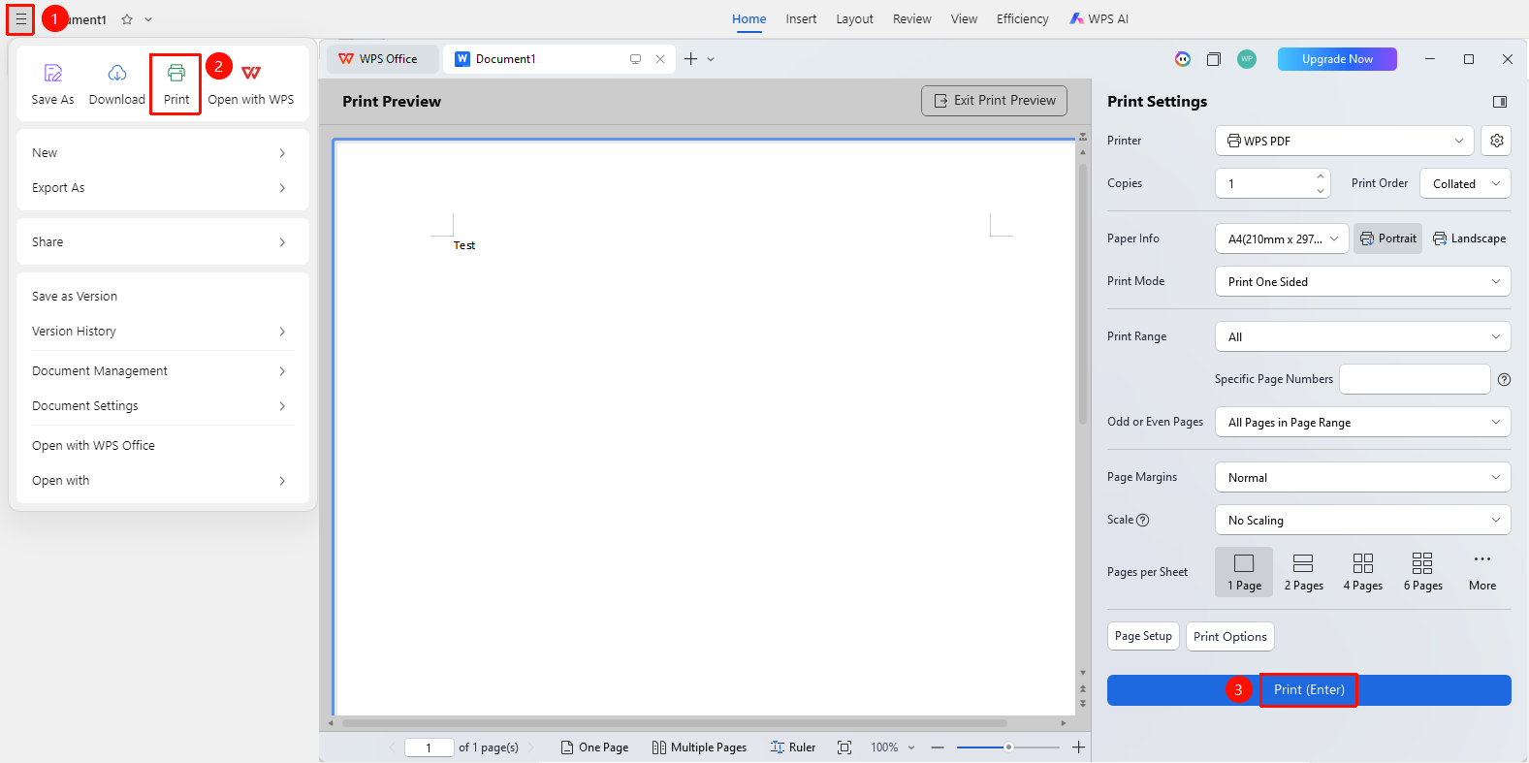
Task: Open the WPS account avatar icon
Action: (x=1247, y=59)
